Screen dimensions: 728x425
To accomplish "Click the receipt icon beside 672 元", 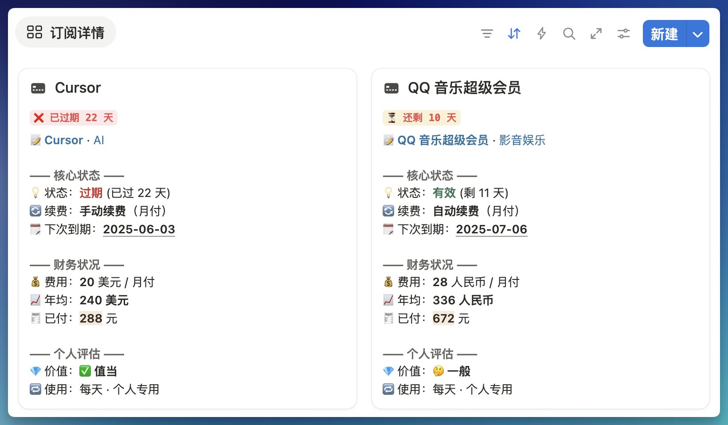I will click(x=388, y=318).
